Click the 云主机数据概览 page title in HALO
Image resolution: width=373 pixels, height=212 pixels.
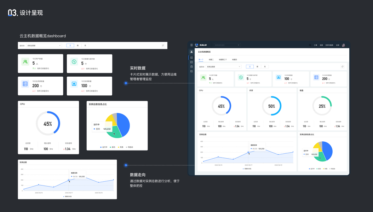[204, 52]
